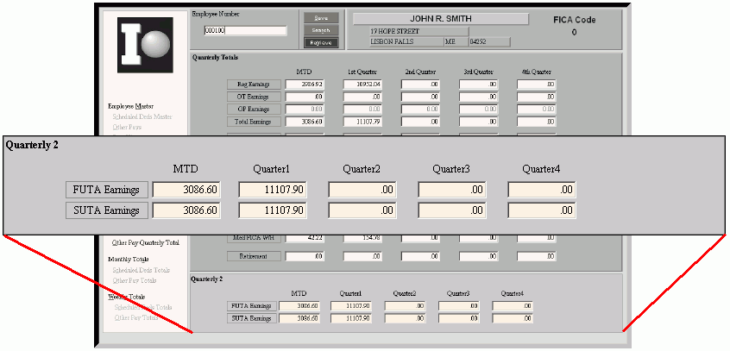Click Total Earnings 1st Quarter value
The height and width of the screenshot is (351, 730).
pyautogui.click(x=362, y=122)
